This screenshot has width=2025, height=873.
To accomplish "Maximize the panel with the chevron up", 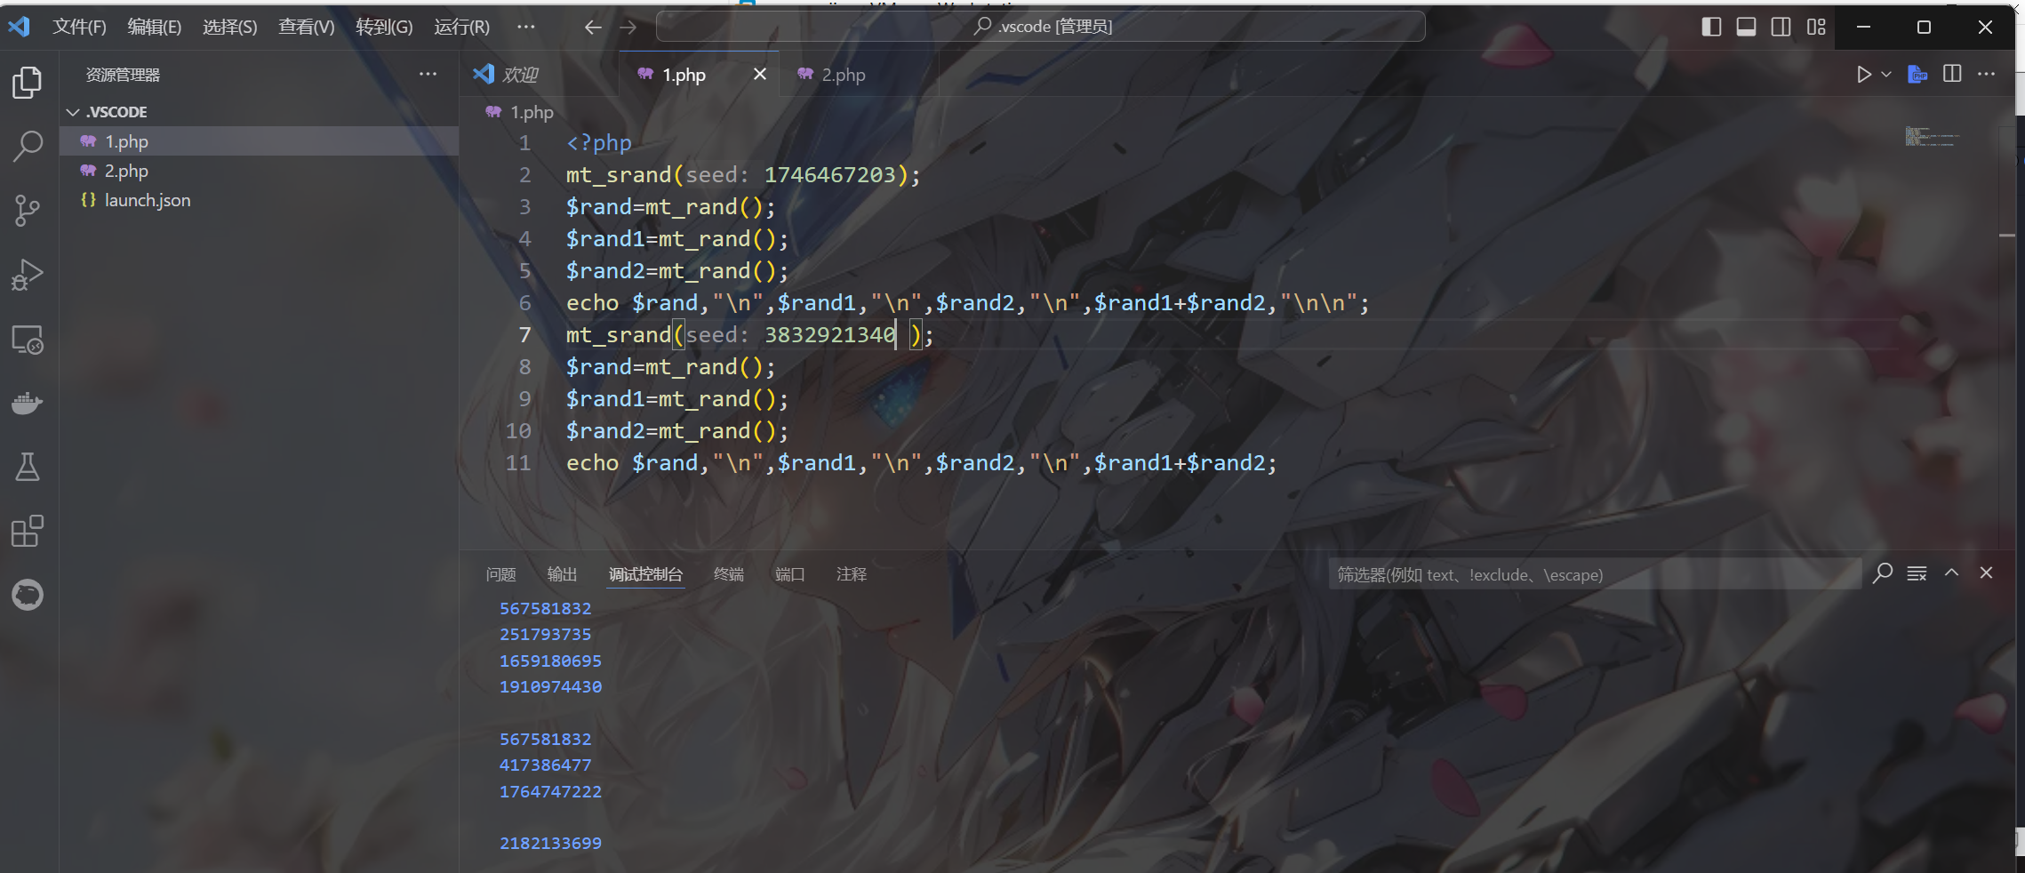I will click(x=1951, y=573).
